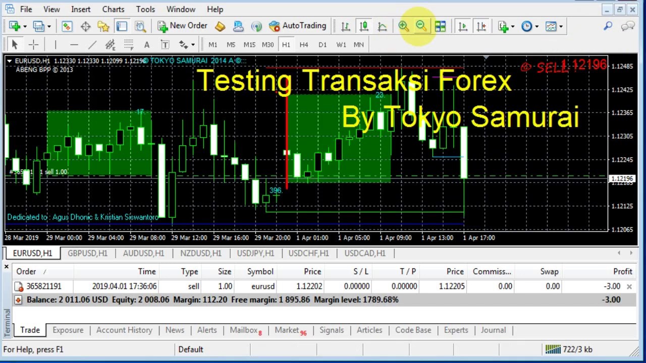Open the Signals broadcast icon

(x=256, y=26)
